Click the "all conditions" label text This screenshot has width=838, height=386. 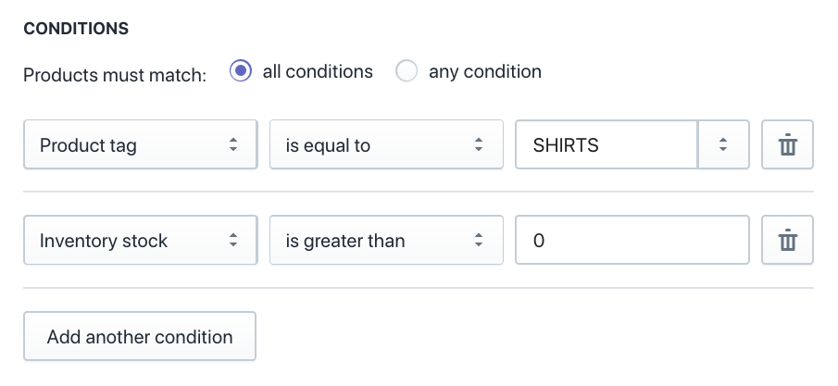pos(318,71)
